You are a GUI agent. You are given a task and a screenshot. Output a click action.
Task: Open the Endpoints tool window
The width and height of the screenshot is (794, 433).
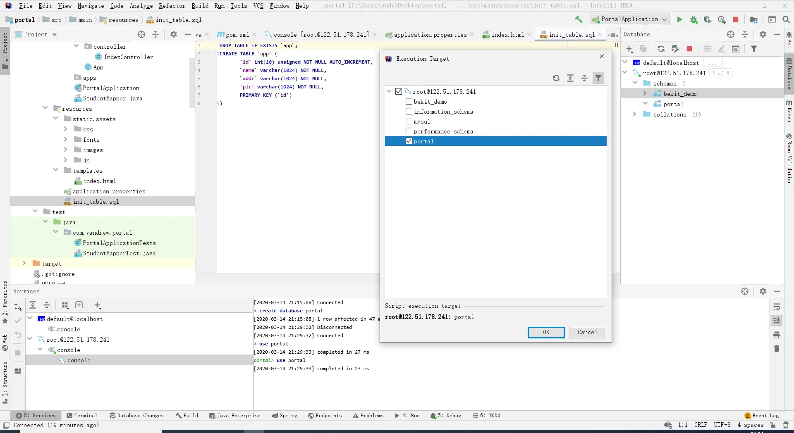point(325,416)
